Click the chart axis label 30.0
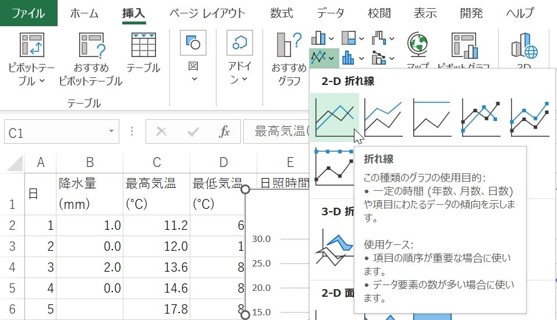The height and width of the screenshot is (320, 557). [x=261, y=239]
